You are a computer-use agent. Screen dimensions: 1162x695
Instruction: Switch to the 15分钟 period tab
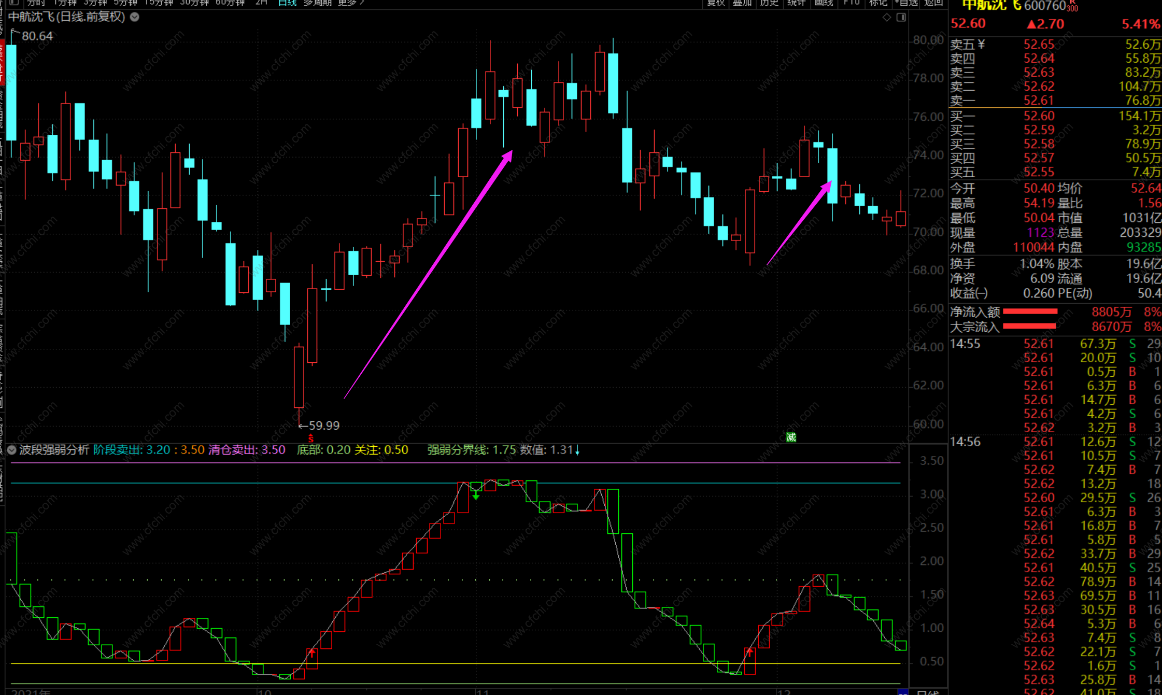coord(159,3)
